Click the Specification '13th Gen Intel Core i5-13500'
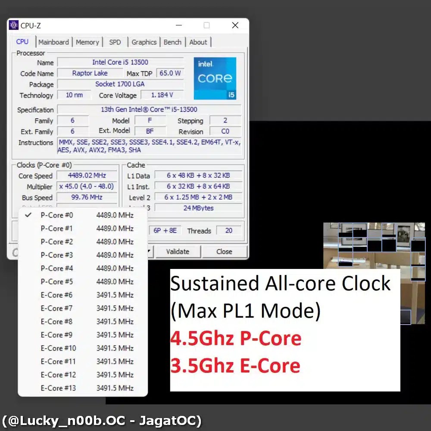 click(x=149, y=109)
